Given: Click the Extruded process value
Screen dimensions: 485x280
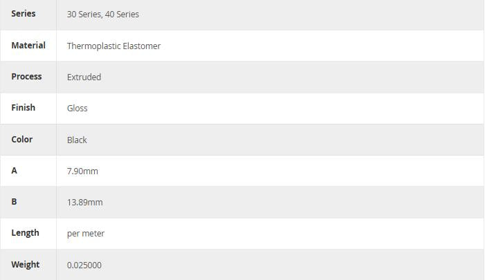Looking at the screenshot, I should pyautogui.click(x=84, y=77).
